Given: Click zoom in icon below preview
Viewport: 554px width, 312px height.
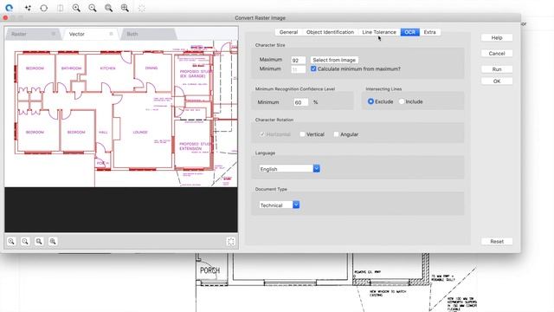Looking at the screenshot, I should pyautogui.click(x=11, y=241).
